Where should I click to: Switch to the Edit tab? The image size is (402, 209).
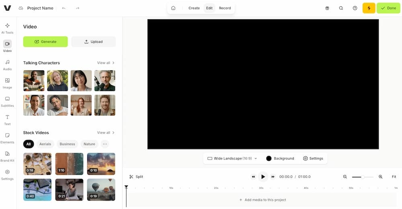coord(209,8)
